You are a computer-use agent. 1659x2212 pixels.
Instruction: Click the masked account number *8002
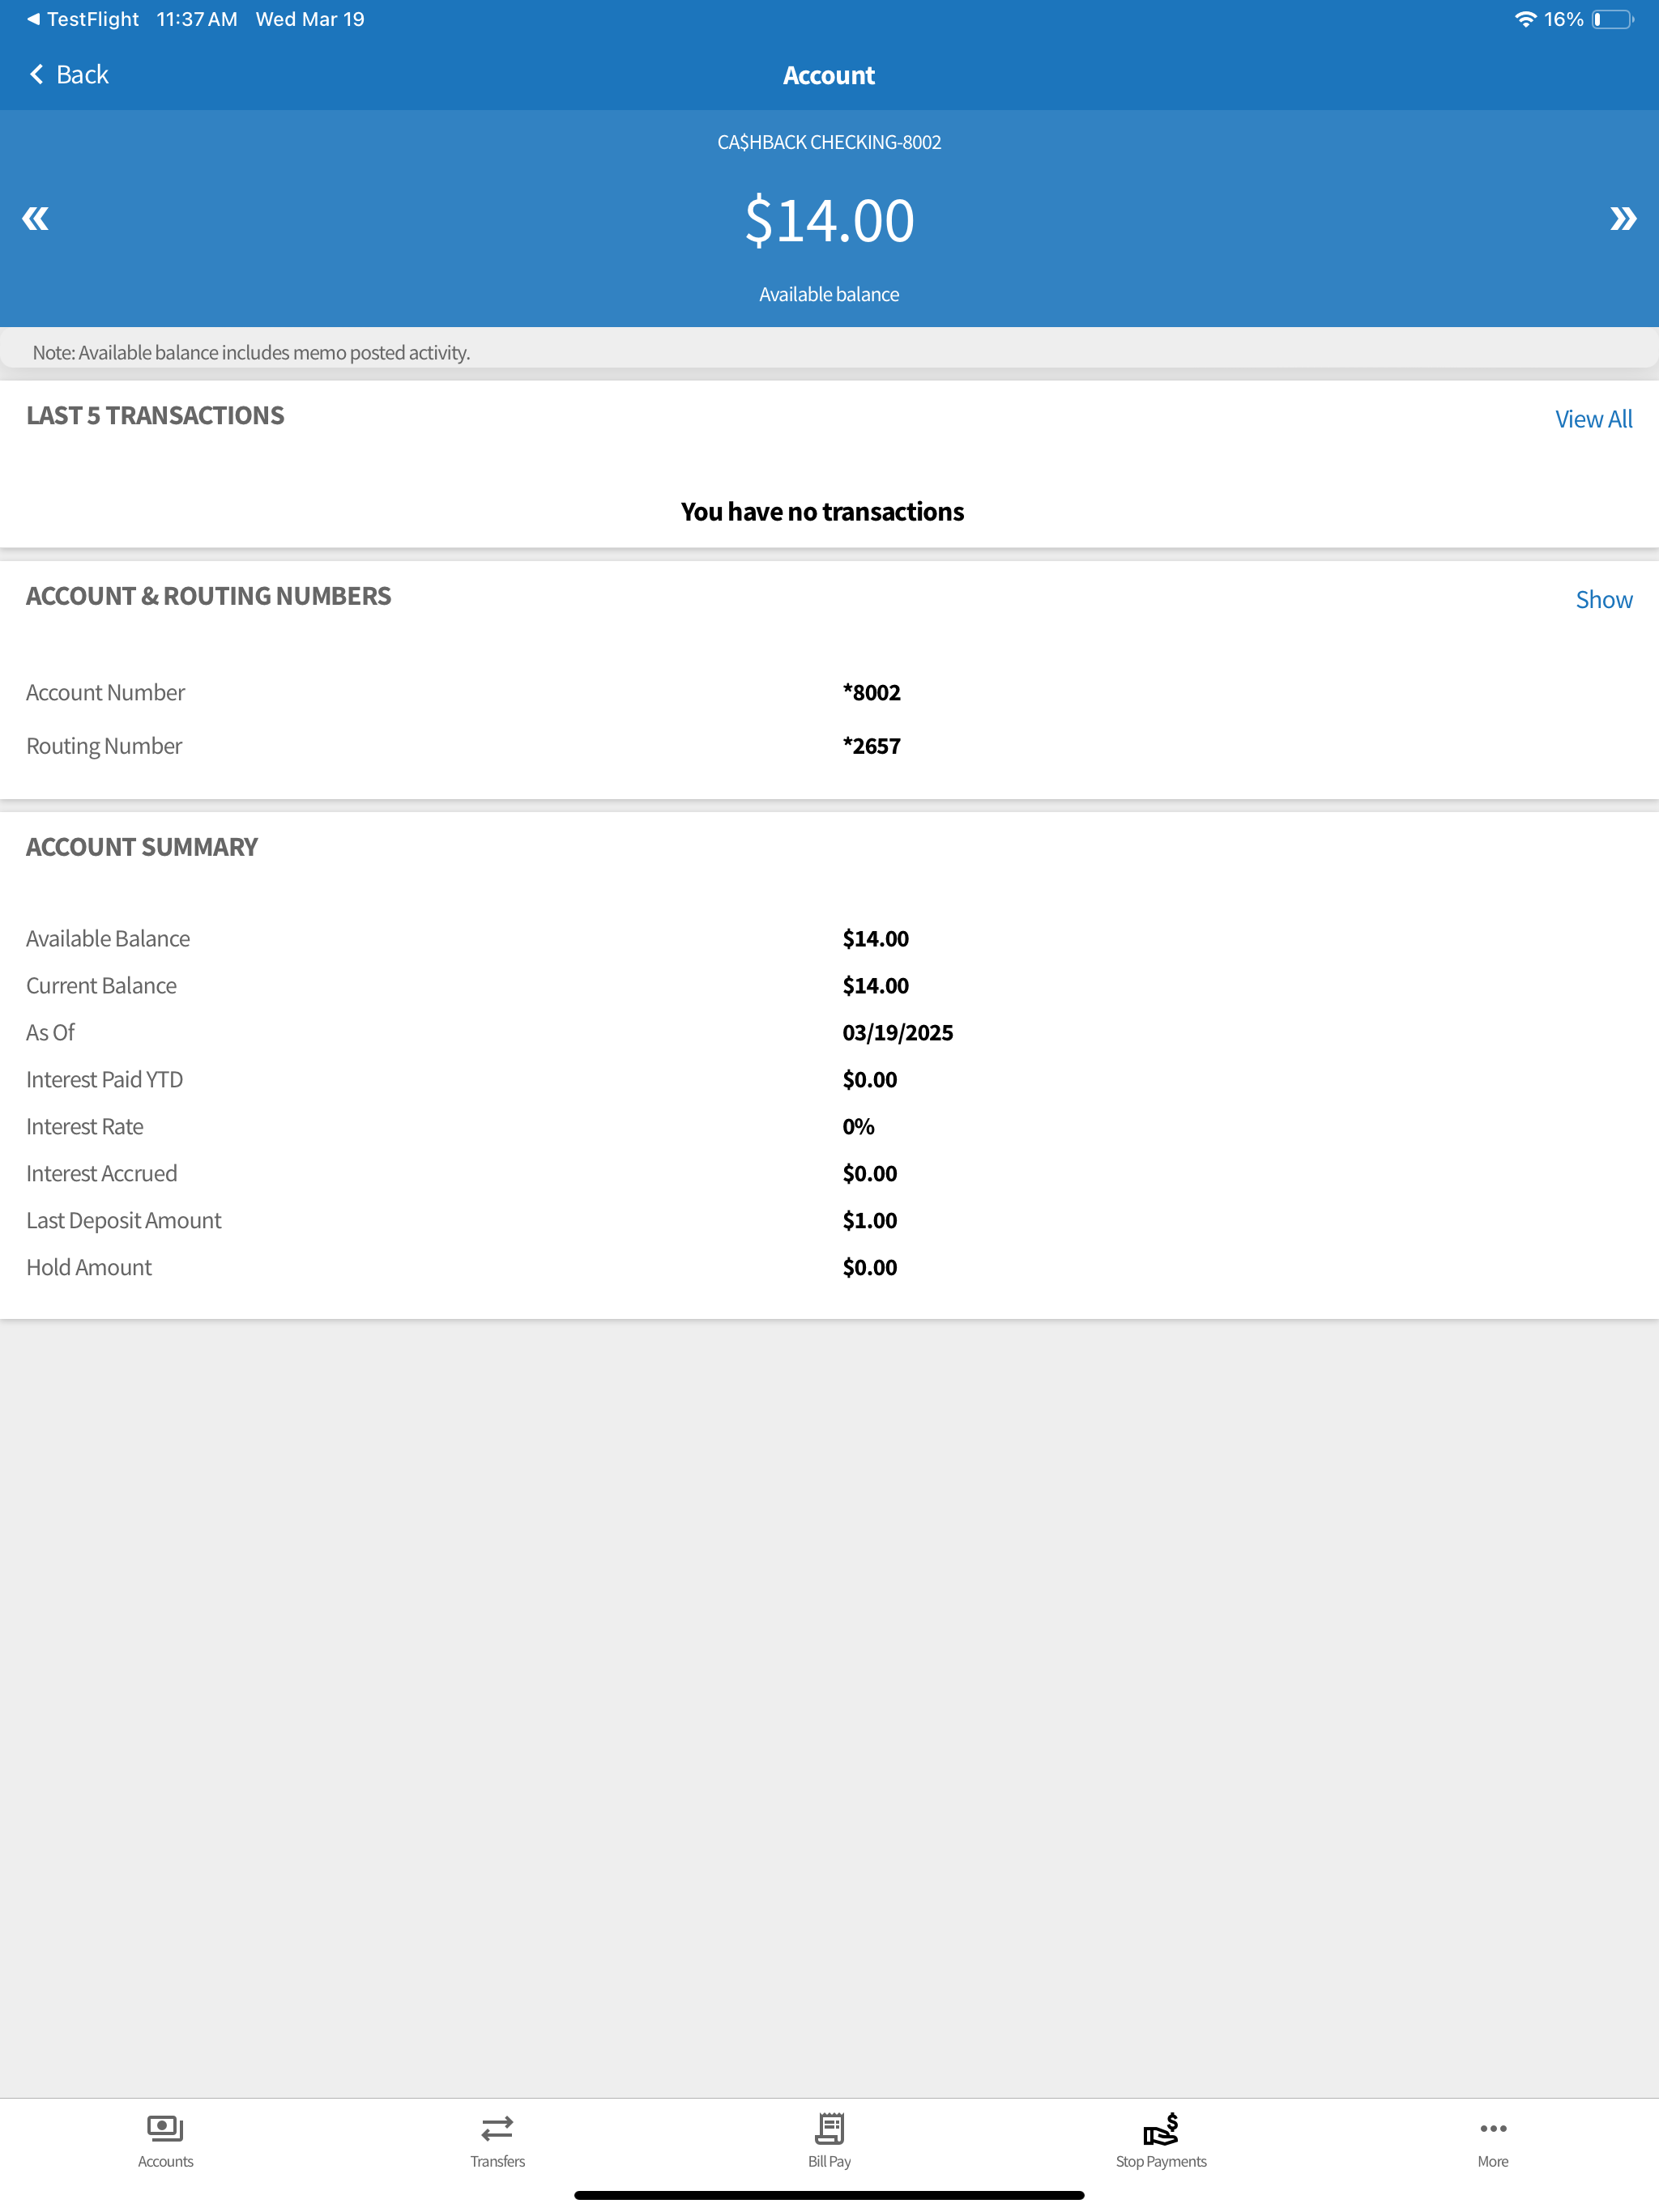pyautogui.click(x=872, y=692)
